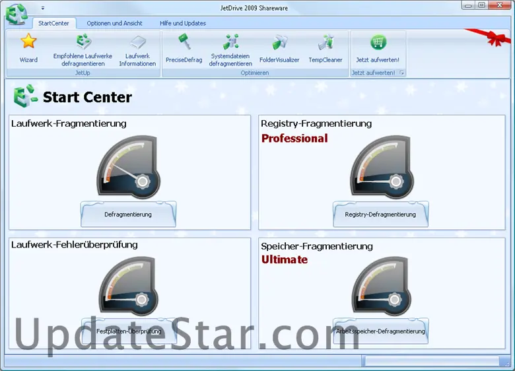The height and width of the screenshot is (371, 515).
Task: Click the Laufwerk-Fragmentierung heading
Action: click(69, 123)
